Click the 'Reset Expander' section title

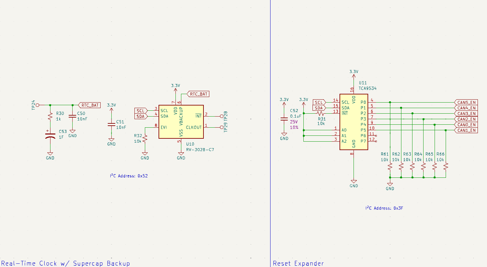299,263
